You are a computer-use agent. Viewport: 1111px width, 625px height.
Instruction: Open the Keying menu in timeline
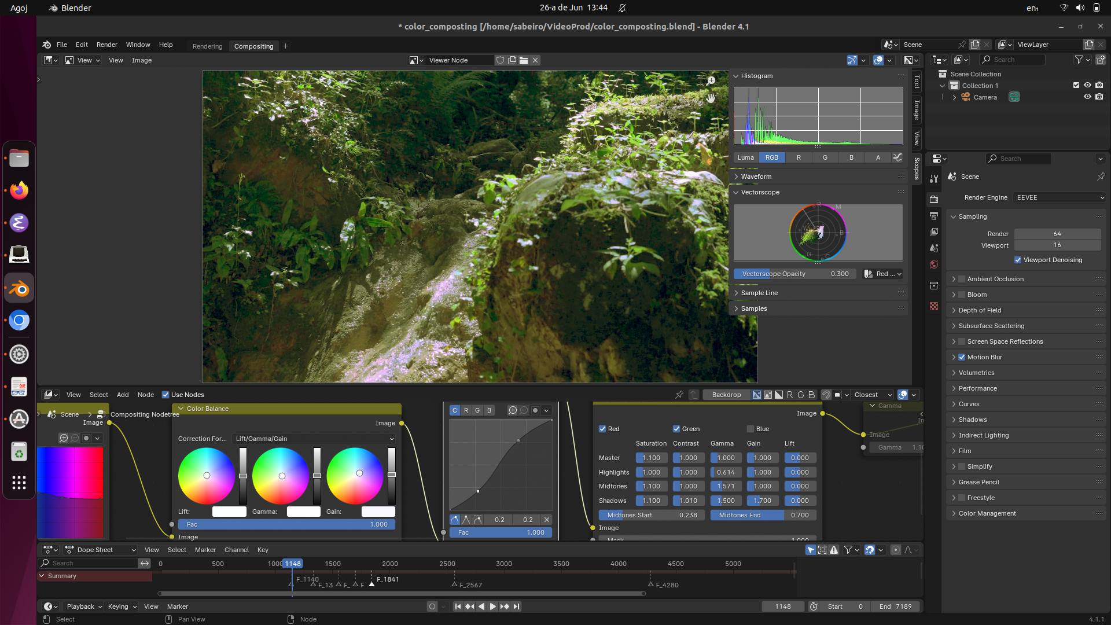(122, 606)
